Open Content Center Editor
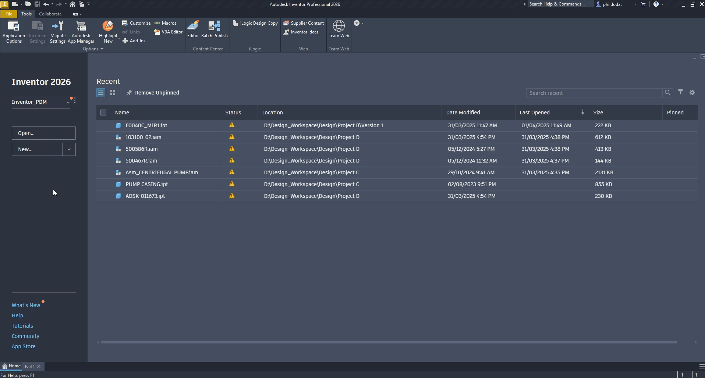 (x=193, y=29)
